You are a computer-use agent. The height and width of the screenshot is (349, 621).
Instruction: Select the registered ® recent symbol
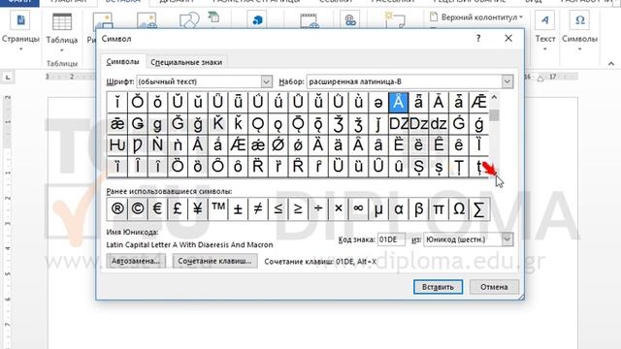click(117, 209)
